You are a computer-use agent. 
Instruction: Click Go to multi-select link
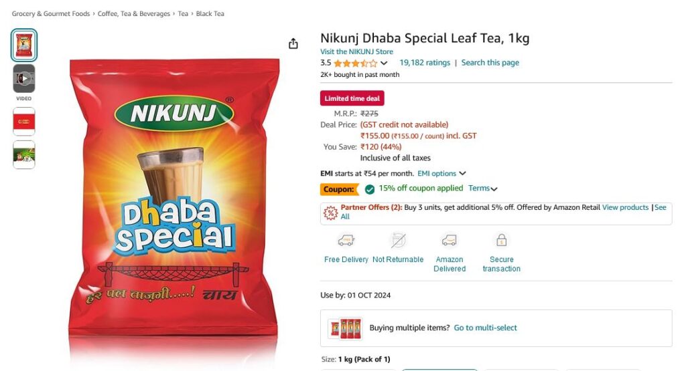[x=485, y=328]
